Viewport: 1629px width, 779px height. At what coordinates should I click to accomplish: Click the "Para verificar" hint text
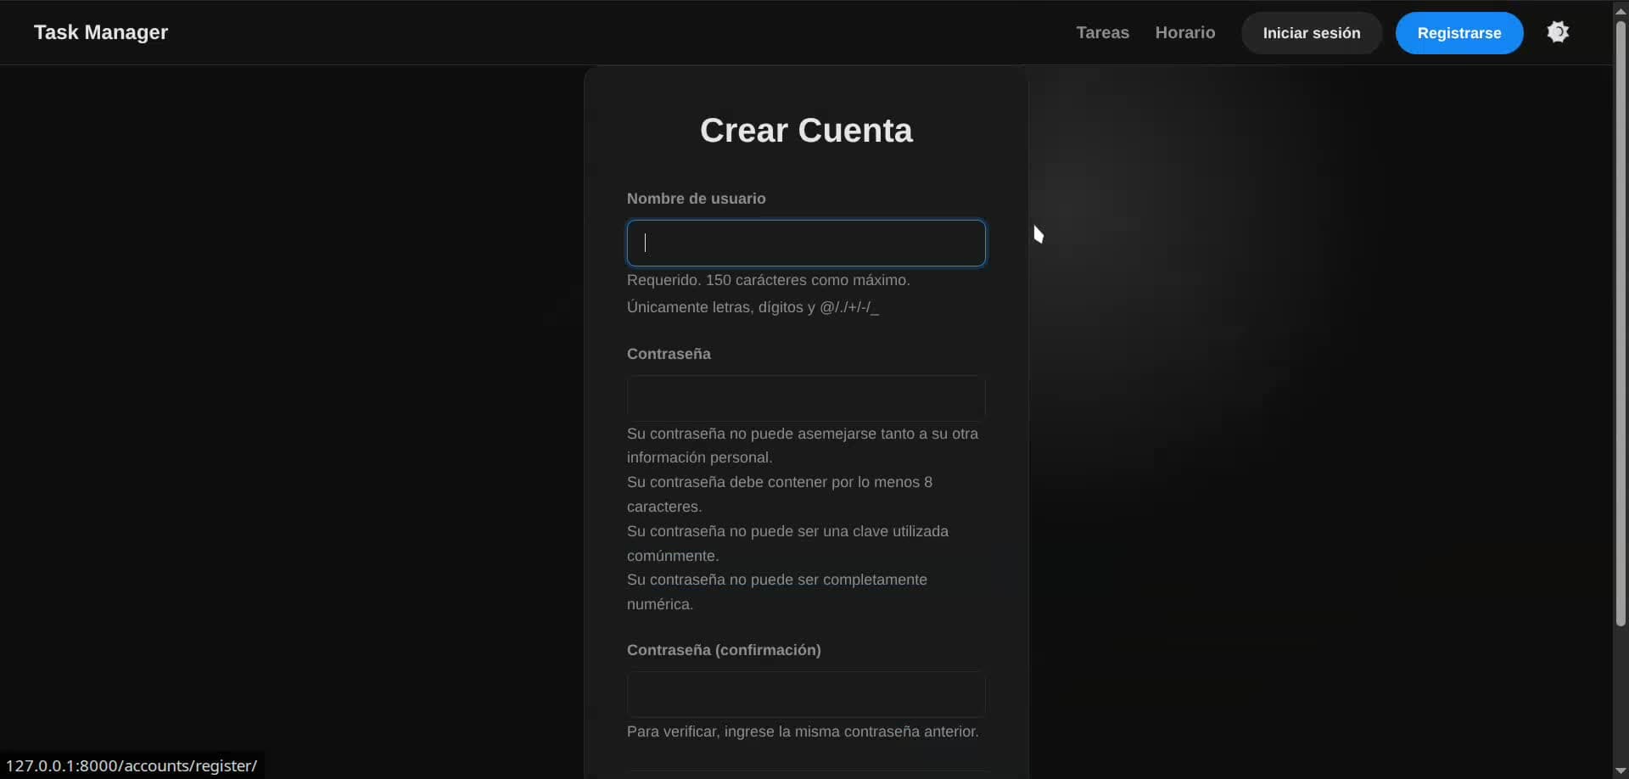802,731
